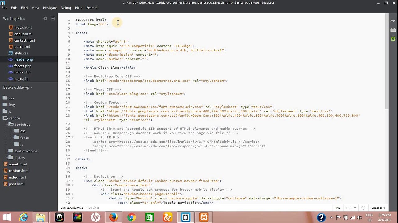Switch the ENG US input language indicator
This screenshot has height=223, width=398.
pos(369,217)
